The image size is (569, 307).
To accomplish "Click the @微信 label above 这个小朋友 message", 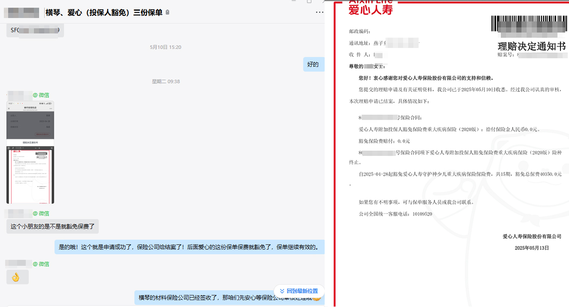I will 41,213.
